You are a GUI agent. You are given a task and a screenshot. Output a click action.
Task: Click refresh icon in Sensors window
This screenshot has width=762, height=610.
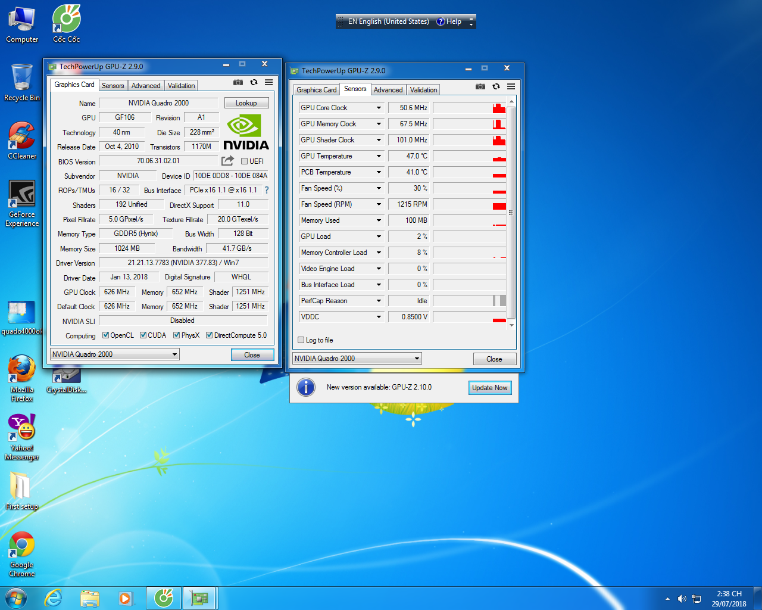coord(496,86)
